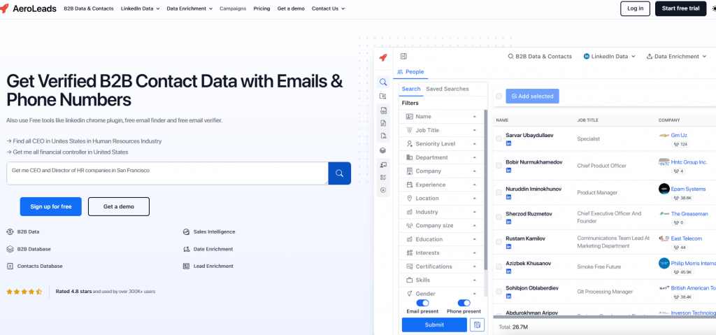Viewport: 716px width, 335px height.
Task: Check the box for Azizbek Khusanov
Action: click(x=499, y=267)
